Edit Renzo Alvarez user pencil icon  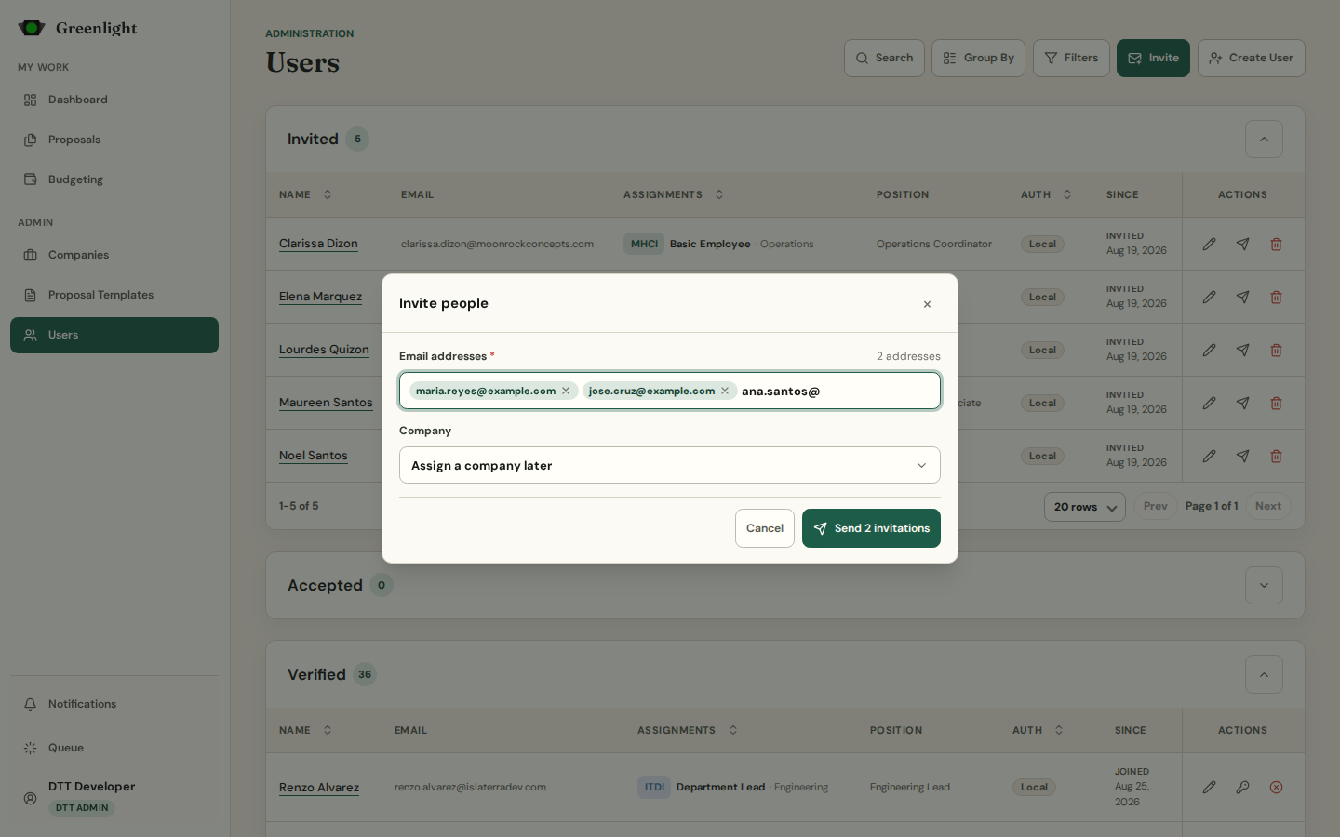pyautogui.click(x=1209, y=787)
